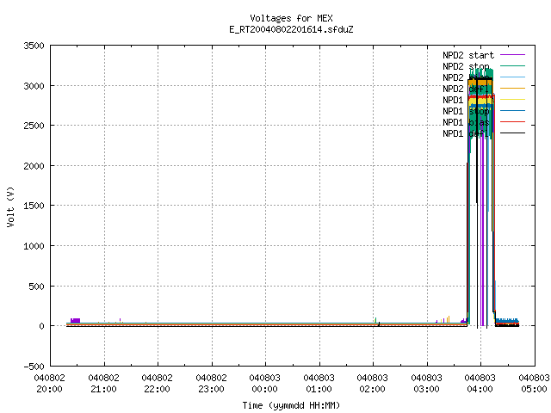The image size is (551, 413).
Task: Click the "Volt (V)" y-axis label
Action: (10, 206)
